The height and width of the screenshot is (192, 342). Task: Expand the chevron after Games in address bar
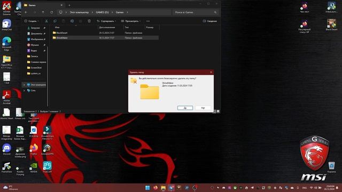(127, 12)
